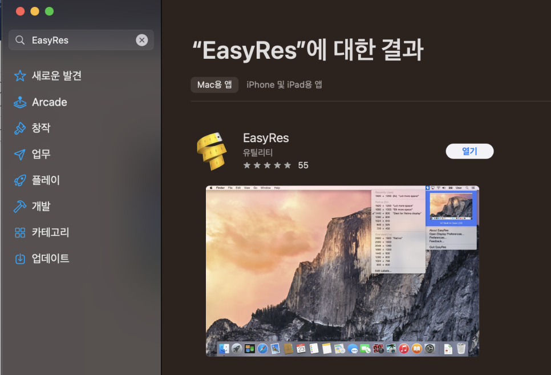
Task: Open the 개발 category
Action: click(41, 206)
